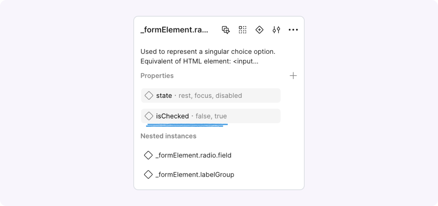Select the _formElement.labelGroup nested instance

[x=195, y=174]
